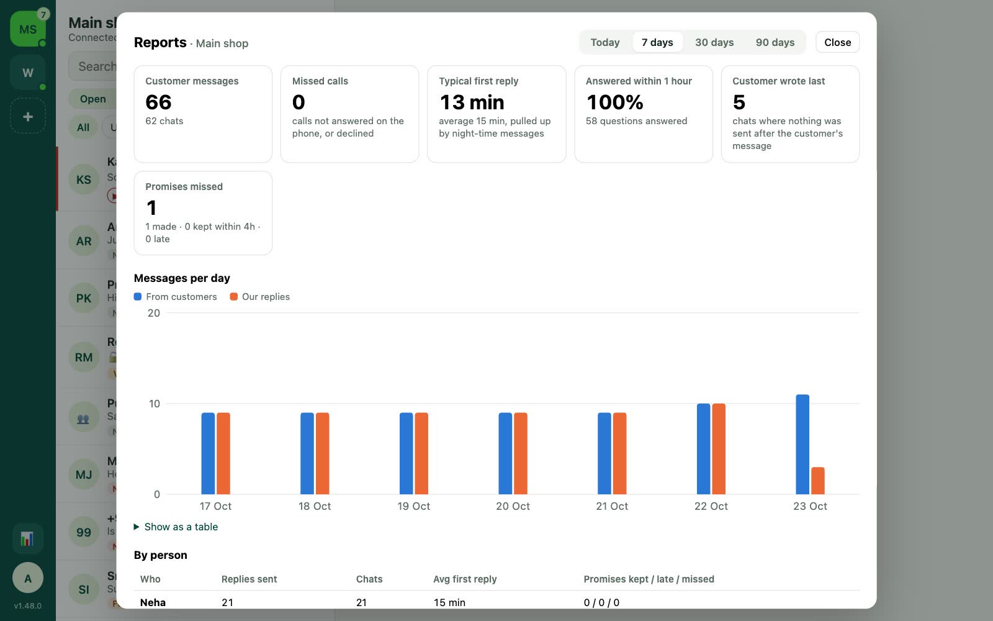Close the Reports dialog

837,42
